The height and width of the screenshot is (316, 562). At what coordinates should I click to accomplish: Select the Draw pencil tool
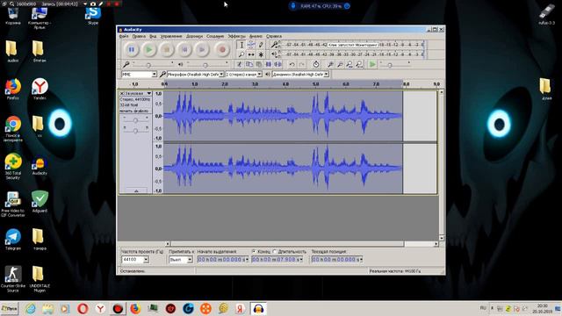click(261, 45)
